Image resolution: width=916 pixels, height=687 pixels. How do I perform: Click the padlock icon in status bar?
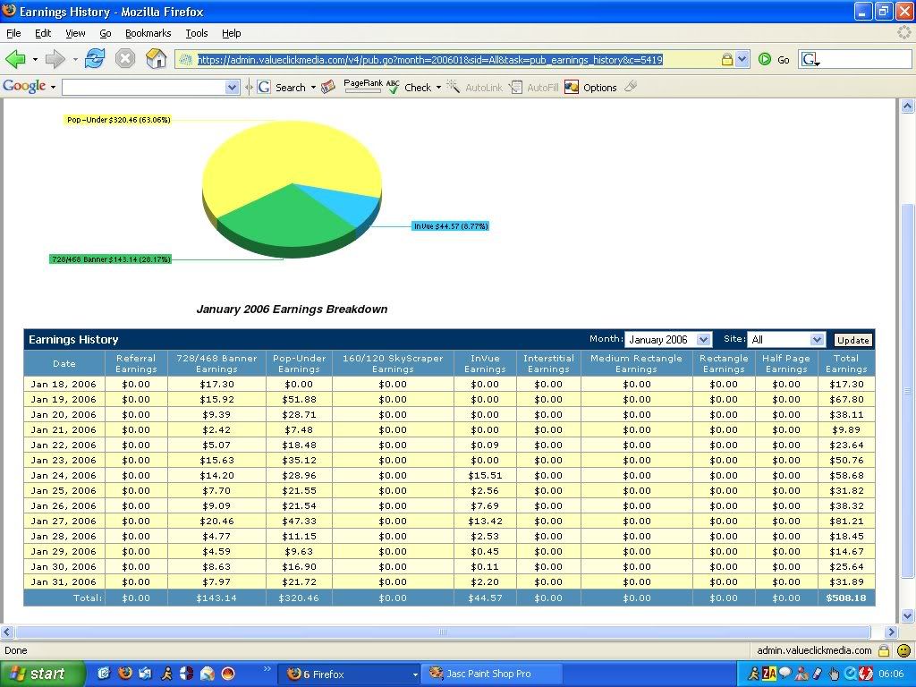click(x=884, y=650)
